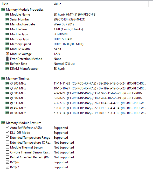Select the Memory Timings heading
Screen dimensions: 153x169
18,79
